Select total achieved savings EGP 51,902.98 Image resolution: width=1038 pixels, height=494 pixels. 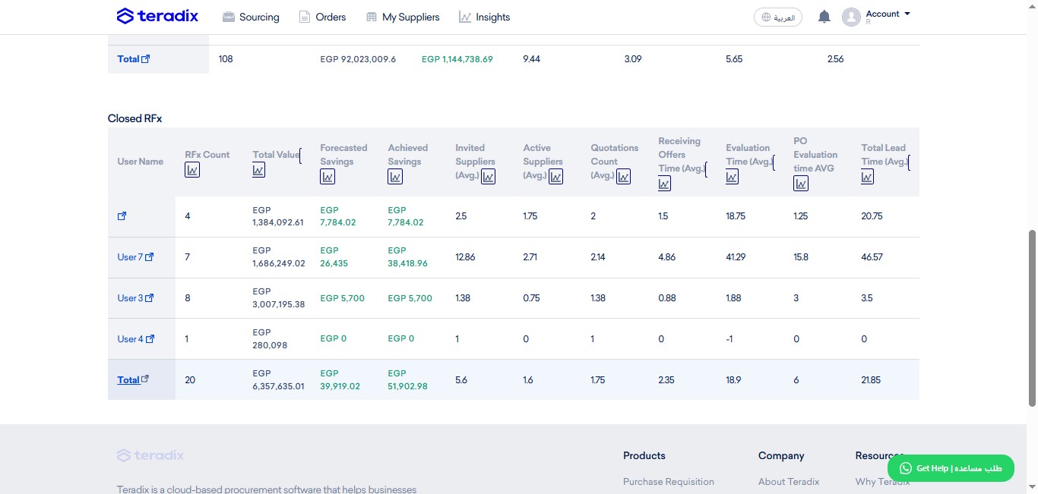coord(408,380)
